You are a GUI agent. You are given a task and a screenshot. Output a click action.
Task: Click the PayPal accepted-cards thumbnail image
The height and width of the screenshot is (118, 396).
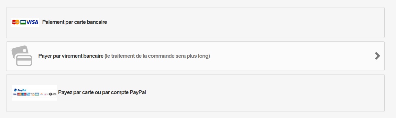34,93
